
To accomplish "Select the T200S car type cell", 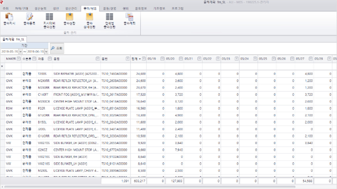I will (45, 73).
